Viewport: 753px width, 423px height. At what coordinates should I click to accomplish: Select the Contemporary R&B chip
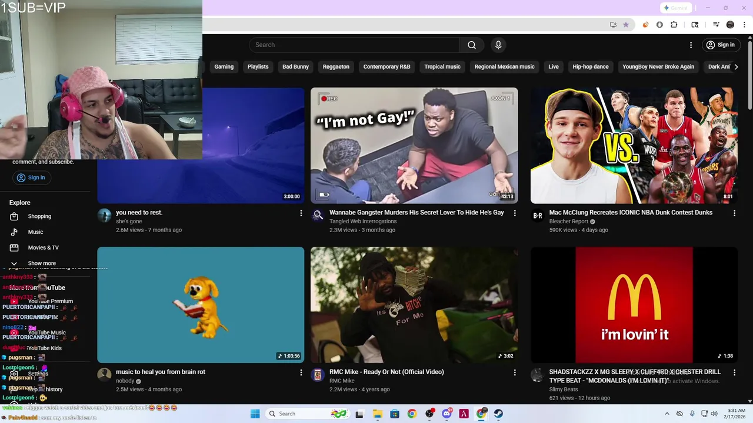(x=387, y=67)
